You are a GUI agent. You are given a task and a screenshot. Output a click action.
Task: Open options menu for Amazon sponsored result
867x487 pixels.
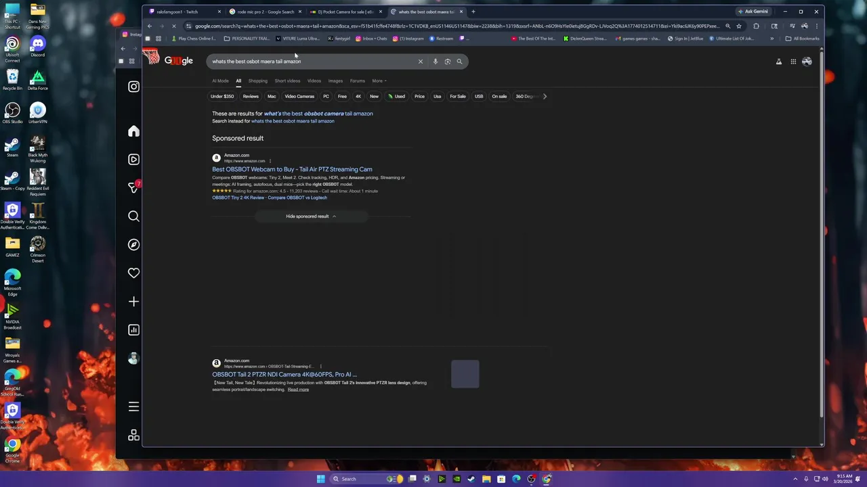pos(270,161)
